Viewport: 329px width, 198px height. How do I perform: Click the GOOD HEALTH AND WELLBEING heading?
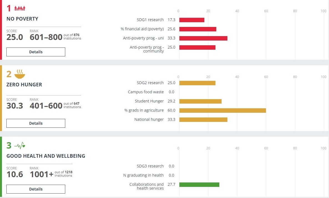pyautogui.click(x=46, y=156)
